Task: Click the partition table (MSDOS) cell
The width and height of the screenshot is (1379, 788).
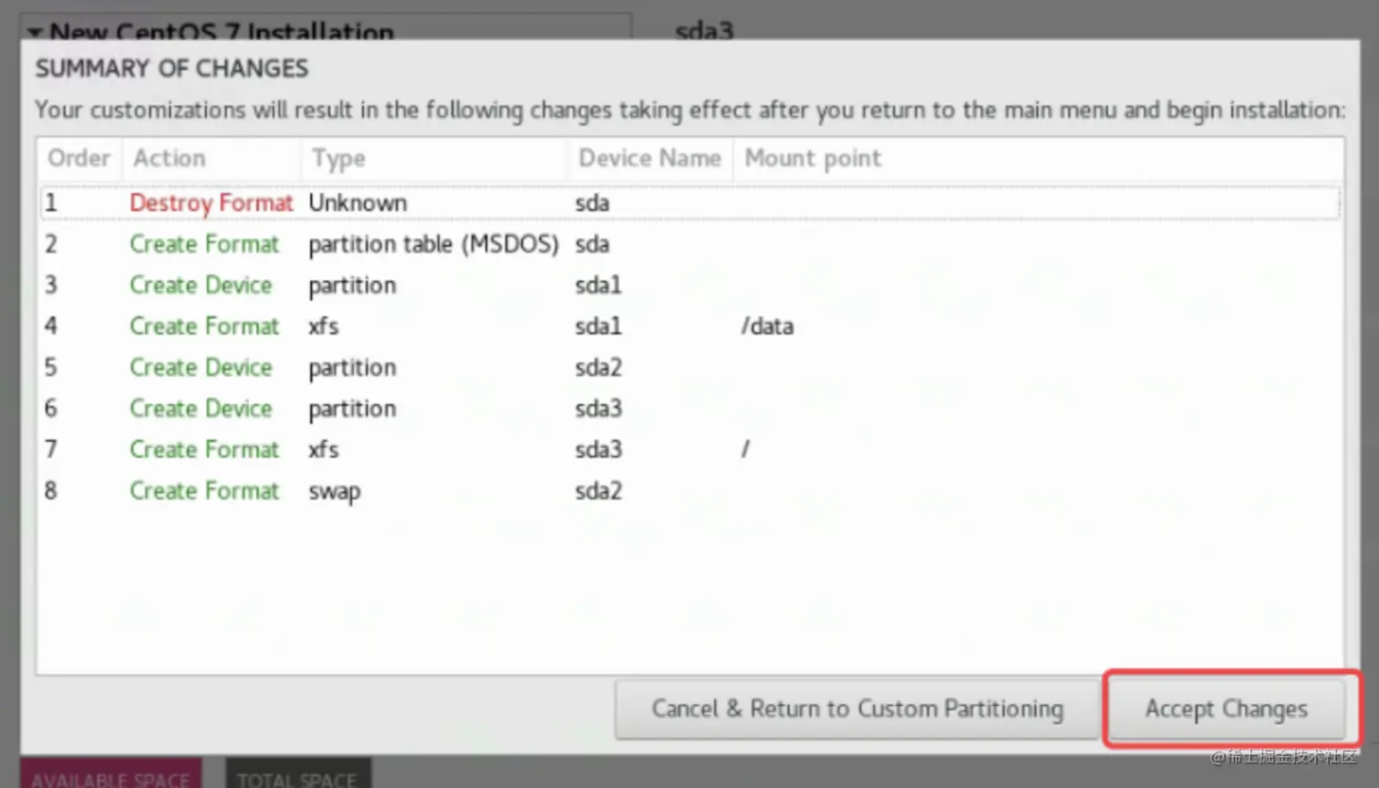Action: click(433, 244)
